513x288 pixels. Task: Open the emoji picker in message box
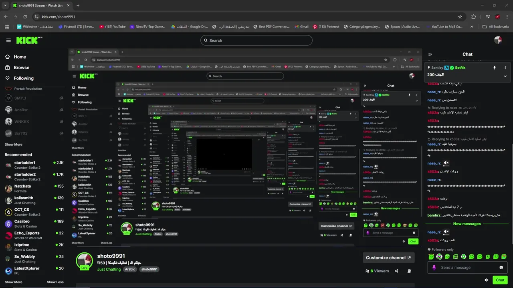(501, 268)
